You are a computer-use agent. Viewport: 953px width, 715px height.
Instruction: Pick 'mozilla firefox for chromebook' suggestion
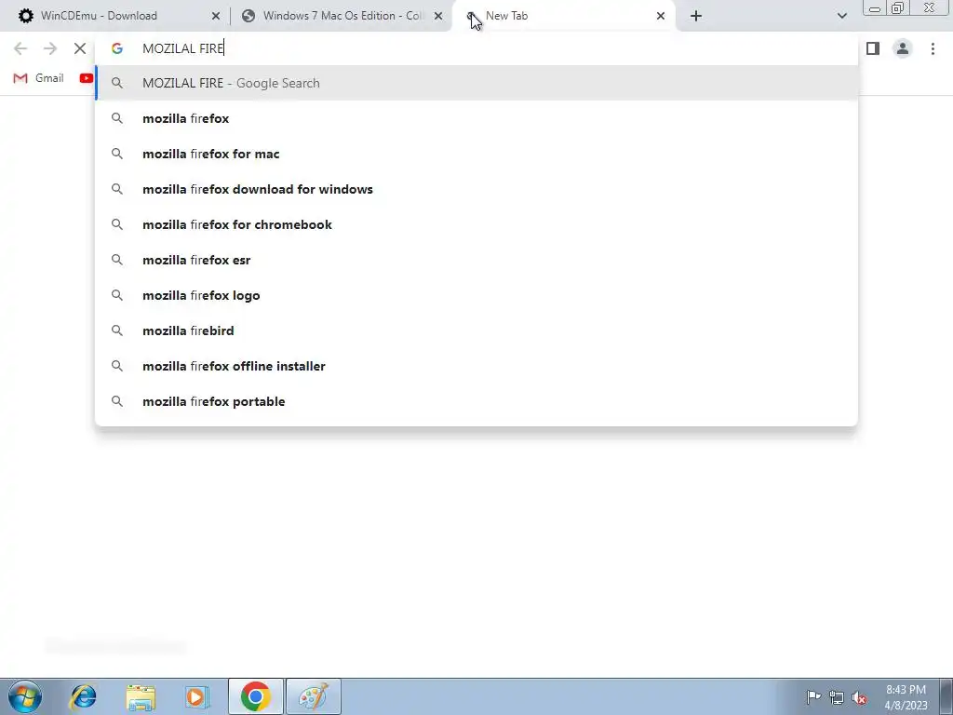coord(476,224)
